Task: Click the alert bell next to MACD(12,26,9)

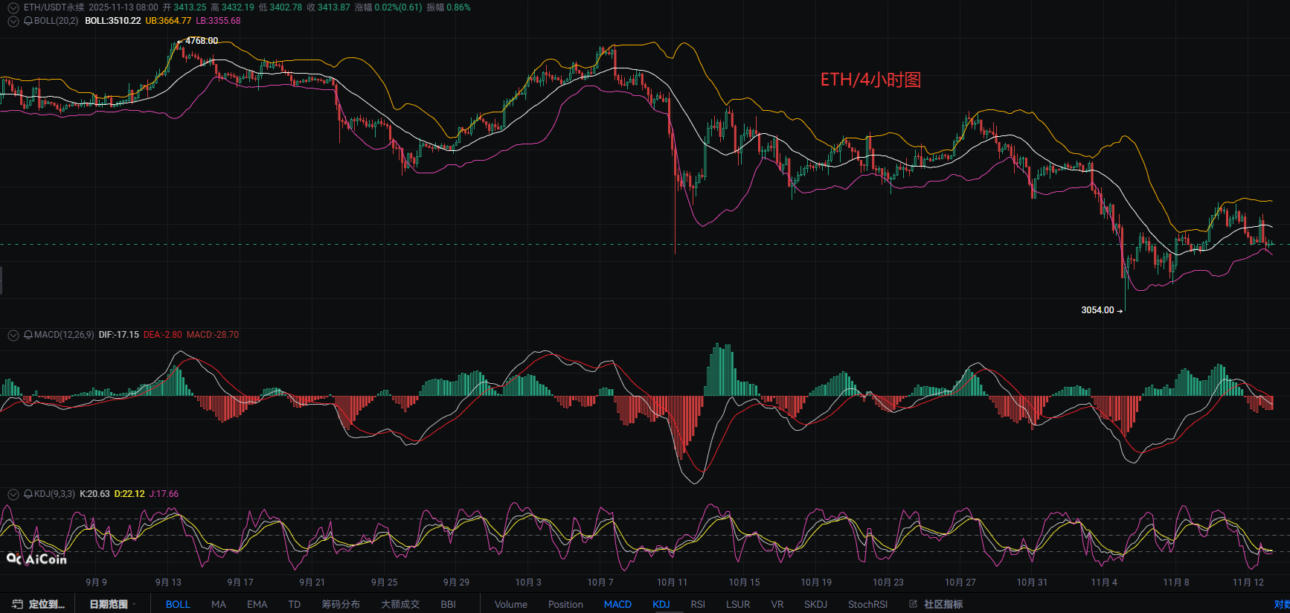Action: [28, 336]
